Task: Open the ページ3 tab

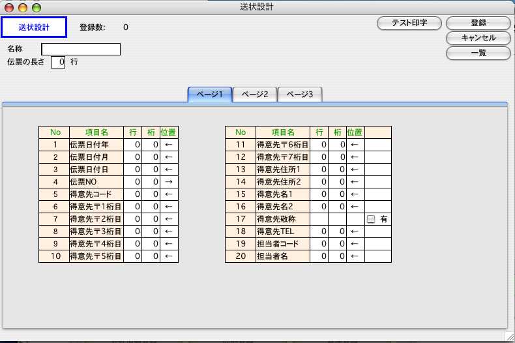Action: pyautogui.click(x=300, y=95)
